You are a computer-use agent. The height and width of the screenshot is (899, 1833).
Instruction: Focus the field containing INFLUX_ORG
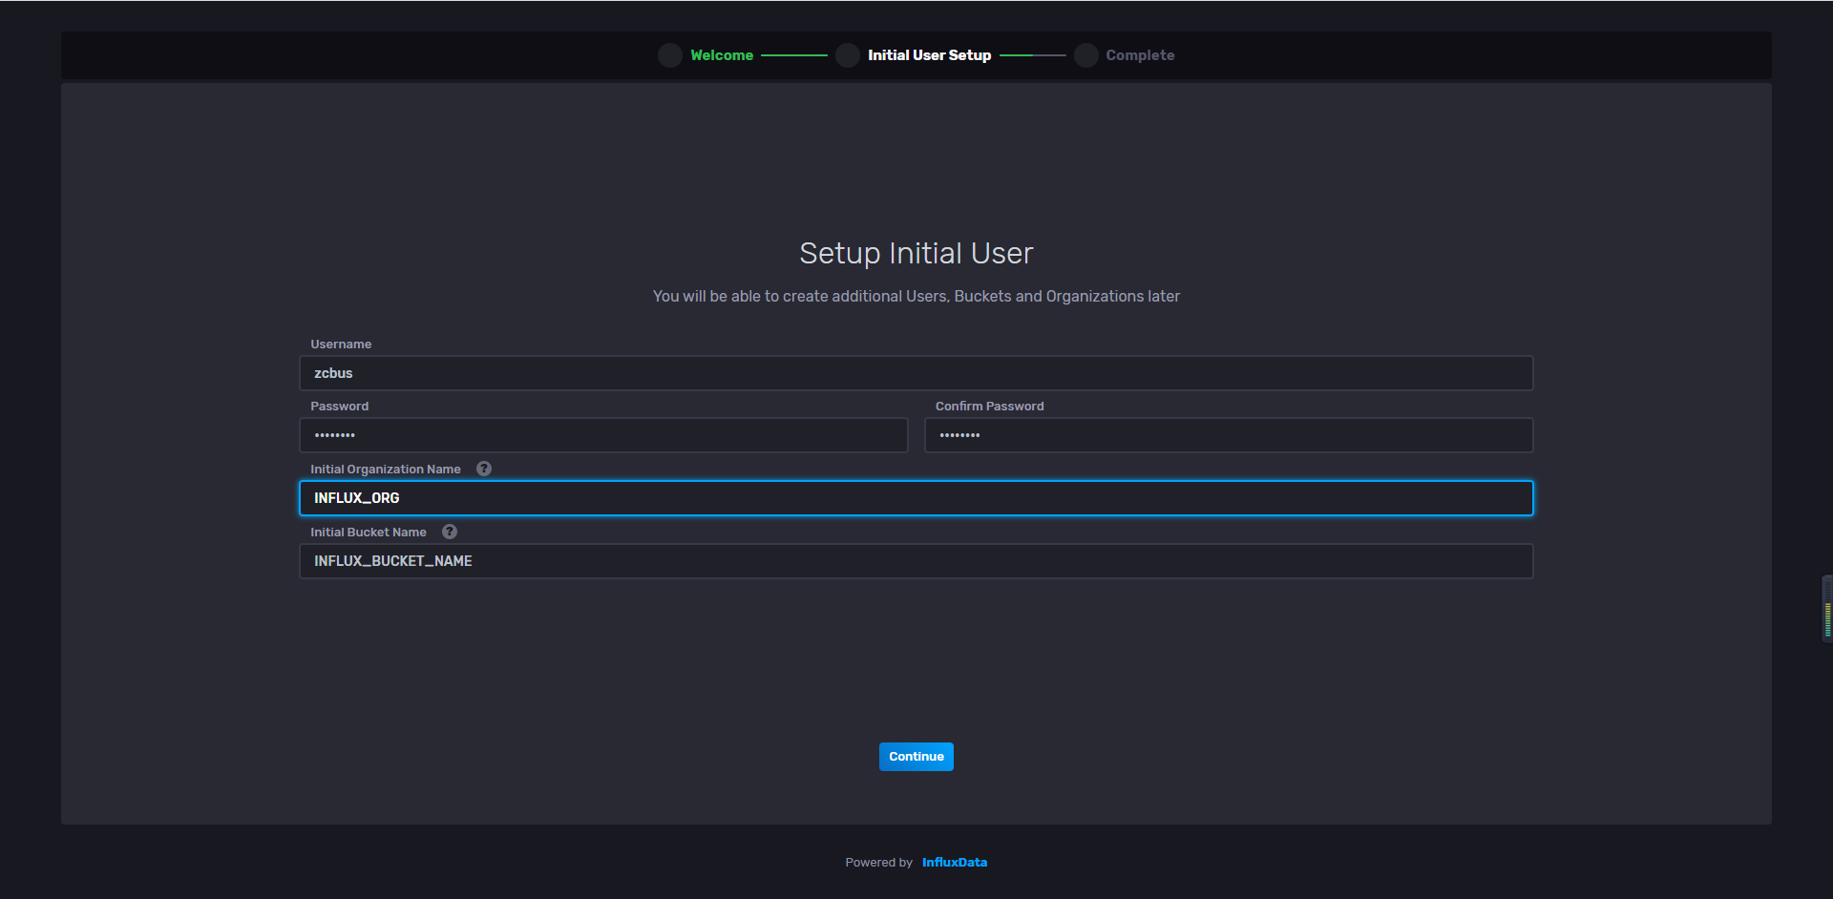coord(916,498)
